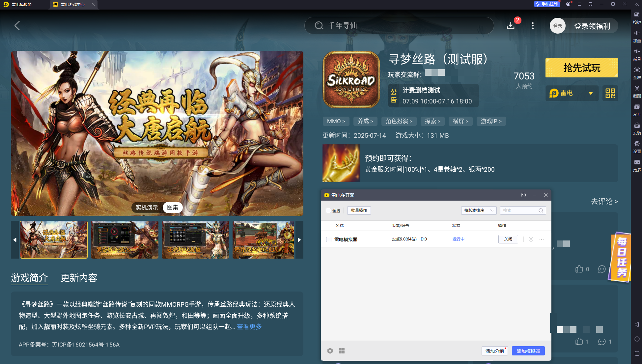
Task: Tick the 雷电模拟器 row checkbox
Action: tap(329, 239)
